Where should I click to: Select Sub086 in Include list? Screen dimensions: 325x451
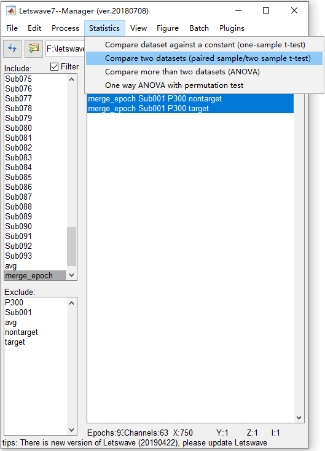36,187
